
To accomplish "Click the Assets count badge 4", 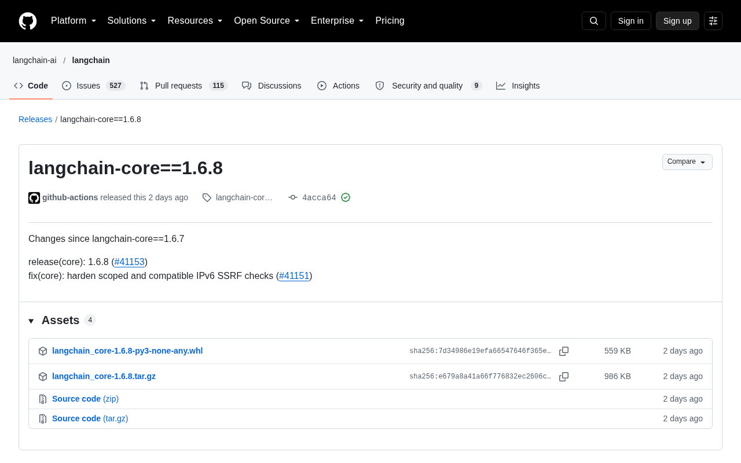I will [90, 320].
